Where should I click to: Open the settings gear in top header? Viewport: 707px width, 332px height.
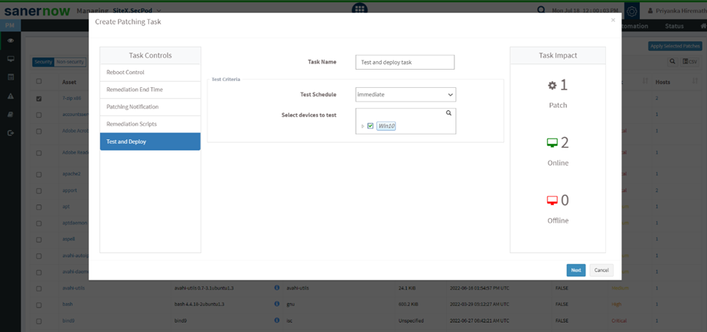point(631,11)
